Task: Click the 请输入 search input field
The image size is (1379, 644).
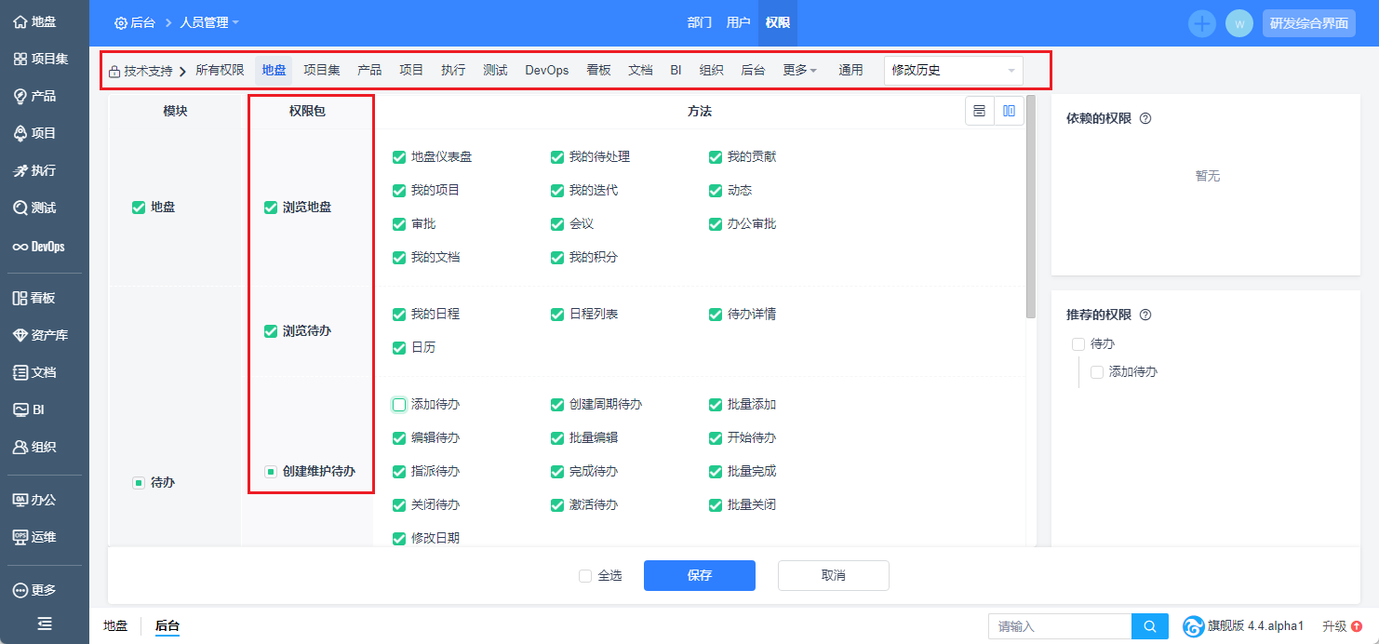Action: pos(1059,626)
